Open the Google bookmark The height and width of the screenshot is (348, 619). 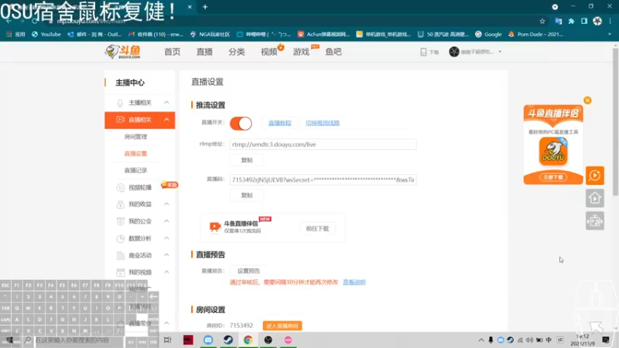click(x=488, y=34)
